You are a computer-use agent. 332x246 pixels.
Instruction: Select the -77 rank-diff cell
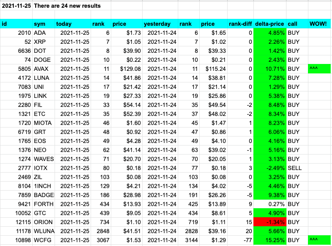pyautogui.click(x=241, y=240)
